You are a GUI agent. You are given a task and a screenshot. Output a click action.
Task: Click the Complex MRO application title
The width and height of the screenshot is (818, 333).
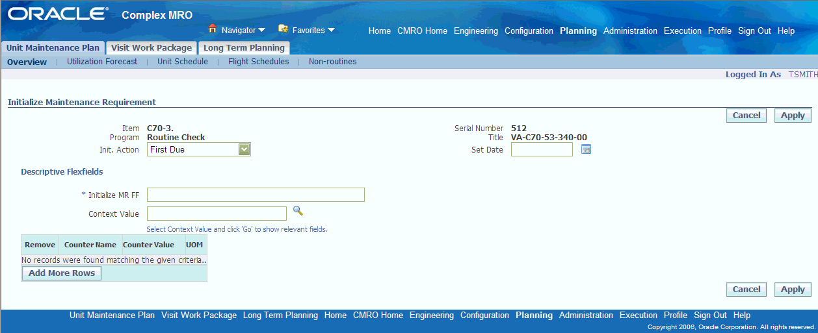click(157, 15)
